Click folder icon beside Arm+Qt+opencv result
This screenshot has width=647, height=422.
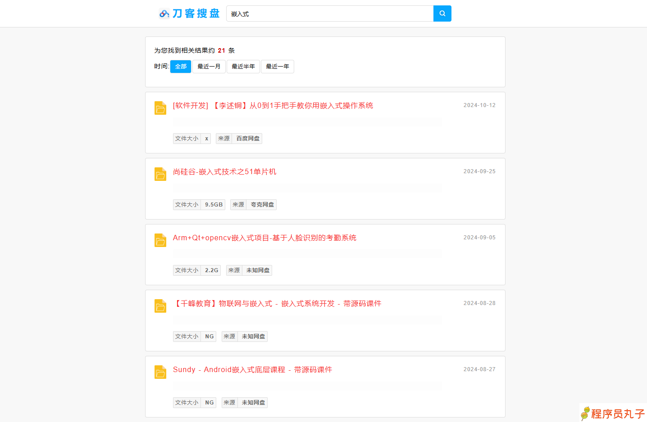pos(160,240)
